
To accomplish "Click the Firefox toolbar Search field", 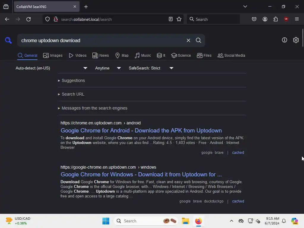I will tap(213, 19).
